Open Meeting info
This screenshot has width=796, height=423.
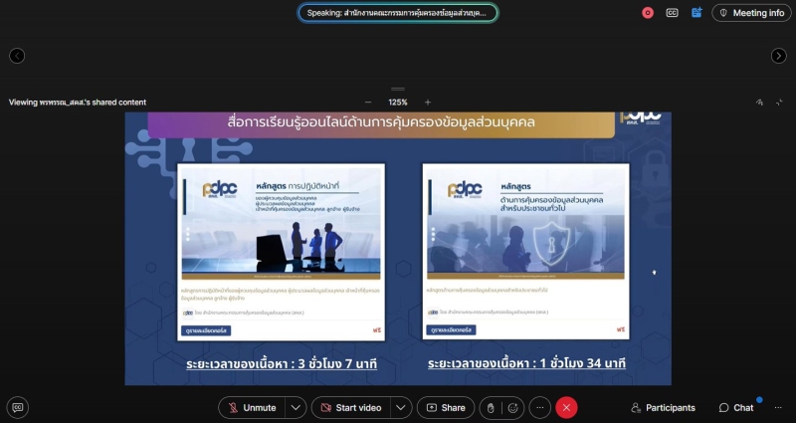coord(751,13)
